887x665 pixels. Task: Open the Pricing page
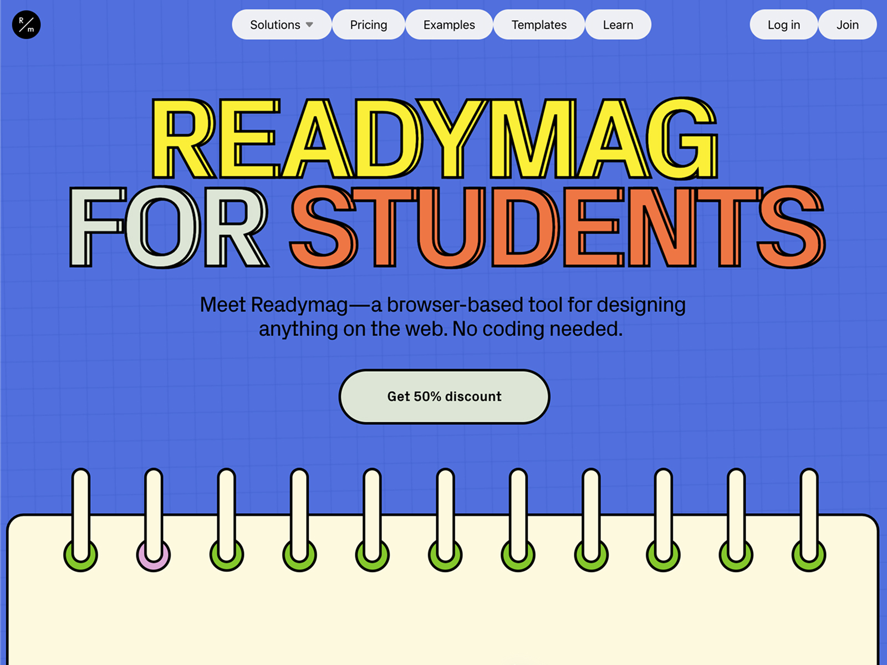(369, 25)
